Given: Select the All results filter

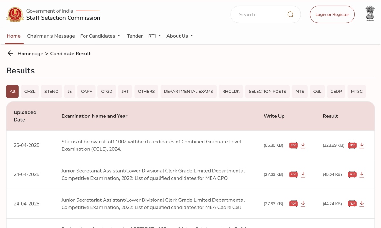Looking at the screenshot, I should (12, 91).
